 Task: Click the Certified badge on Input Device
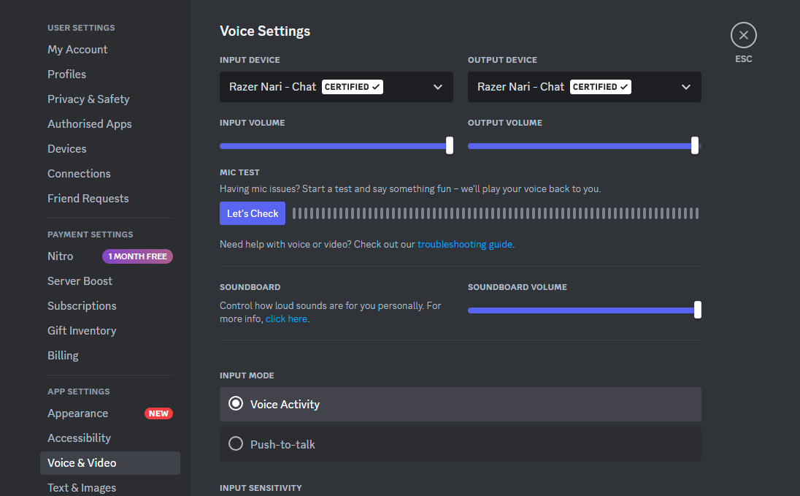click(x=353, y=87)
